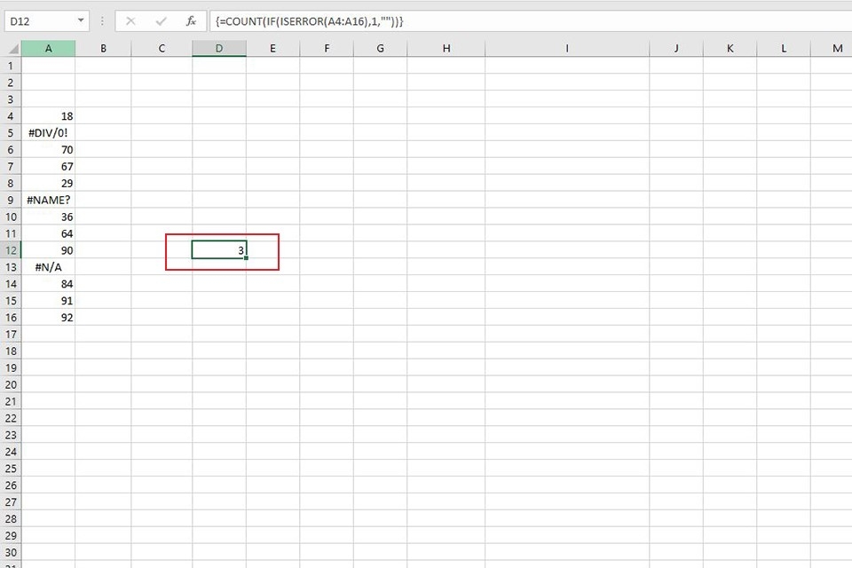Select row 30 header

11,552
